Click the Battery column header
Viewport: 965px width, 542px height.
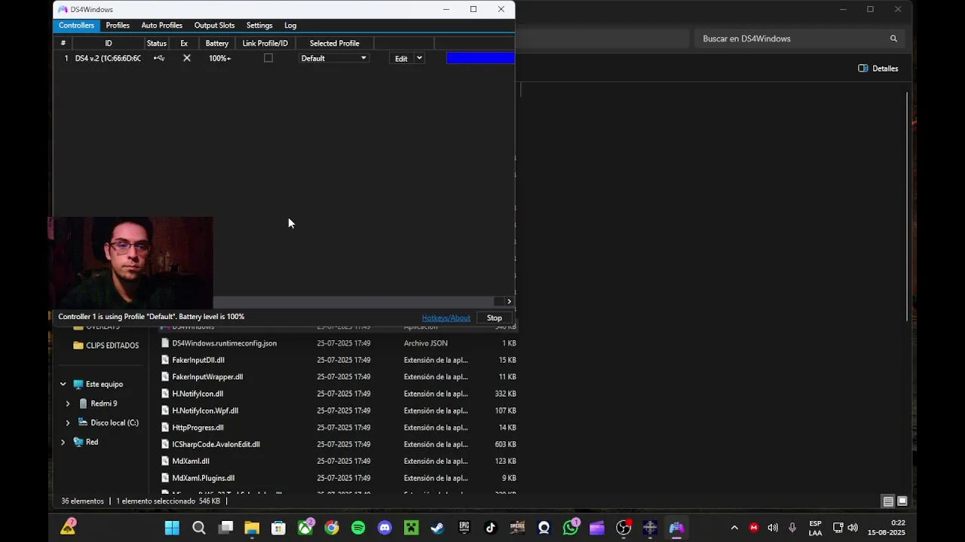pyautogui.click(x=217, y=43)
